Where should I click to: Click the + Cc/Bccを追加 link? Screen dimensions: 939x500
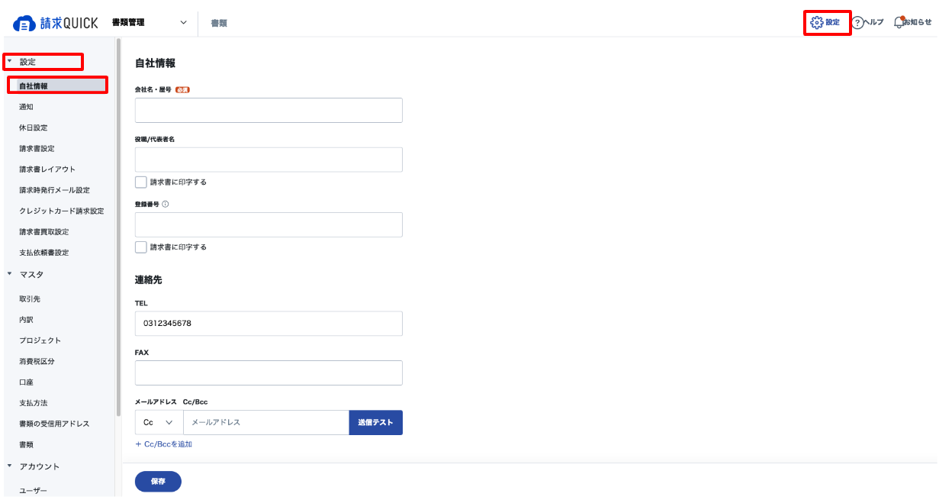pos(163,444)
